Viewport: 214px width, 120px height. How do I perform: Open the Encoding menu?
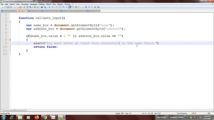pos(25,4)
